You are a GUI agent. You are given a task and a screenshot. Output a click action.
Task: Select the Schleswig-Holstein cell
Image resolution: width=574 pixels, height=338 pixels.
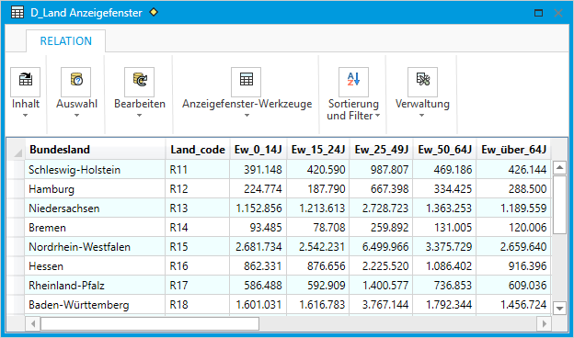95,170
